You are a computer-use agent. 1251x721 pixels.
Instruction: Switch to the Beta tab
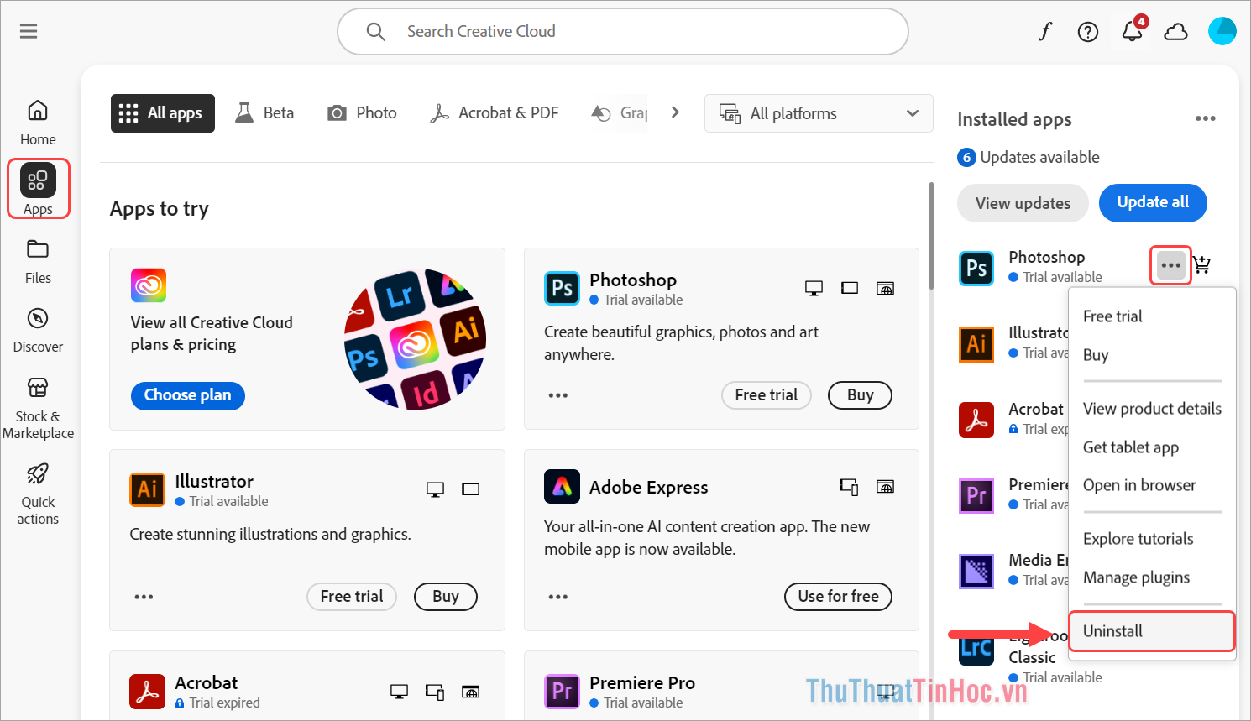[264, 113]
